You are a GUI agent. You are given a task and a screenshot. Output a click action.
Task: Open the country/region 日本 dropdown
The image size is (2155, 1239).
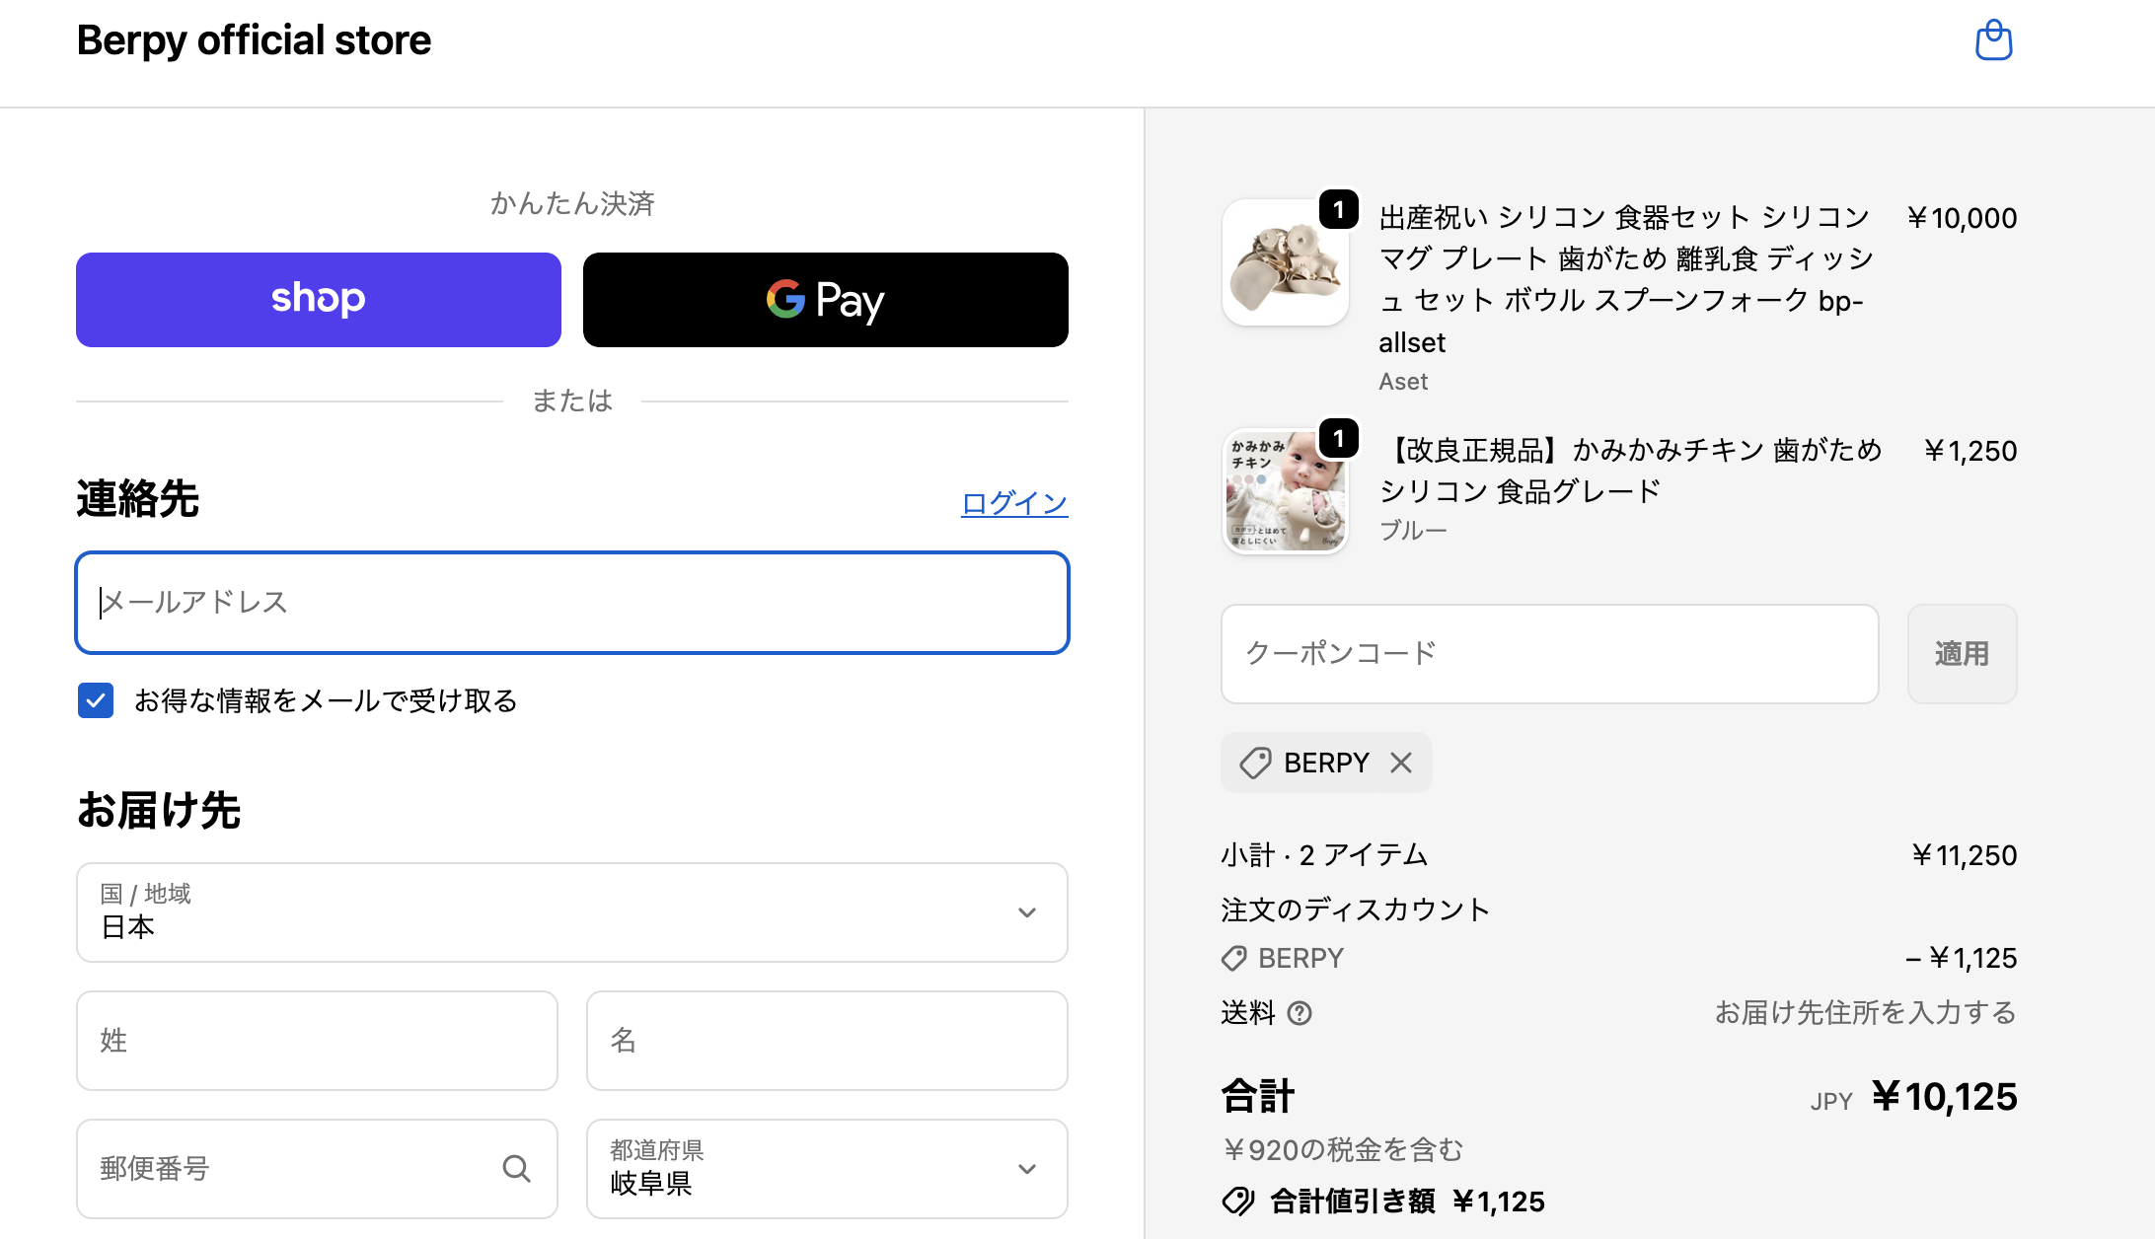[572, 912]
